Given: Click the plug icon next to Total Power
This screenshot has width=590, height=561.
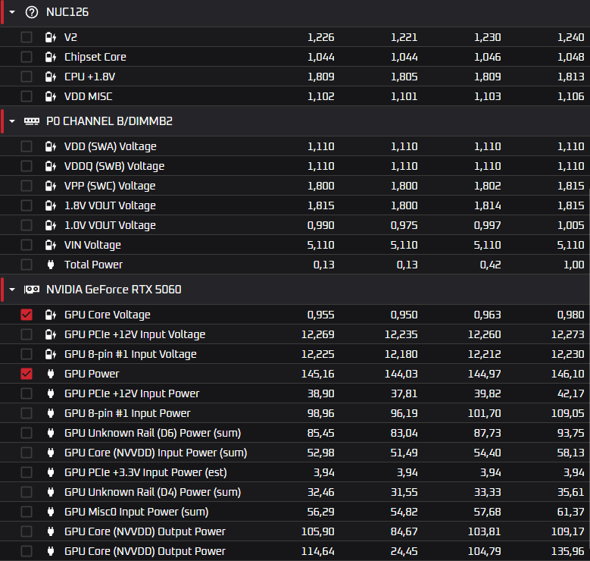Looking at the screenshot, I should click(x=50, y=265).
